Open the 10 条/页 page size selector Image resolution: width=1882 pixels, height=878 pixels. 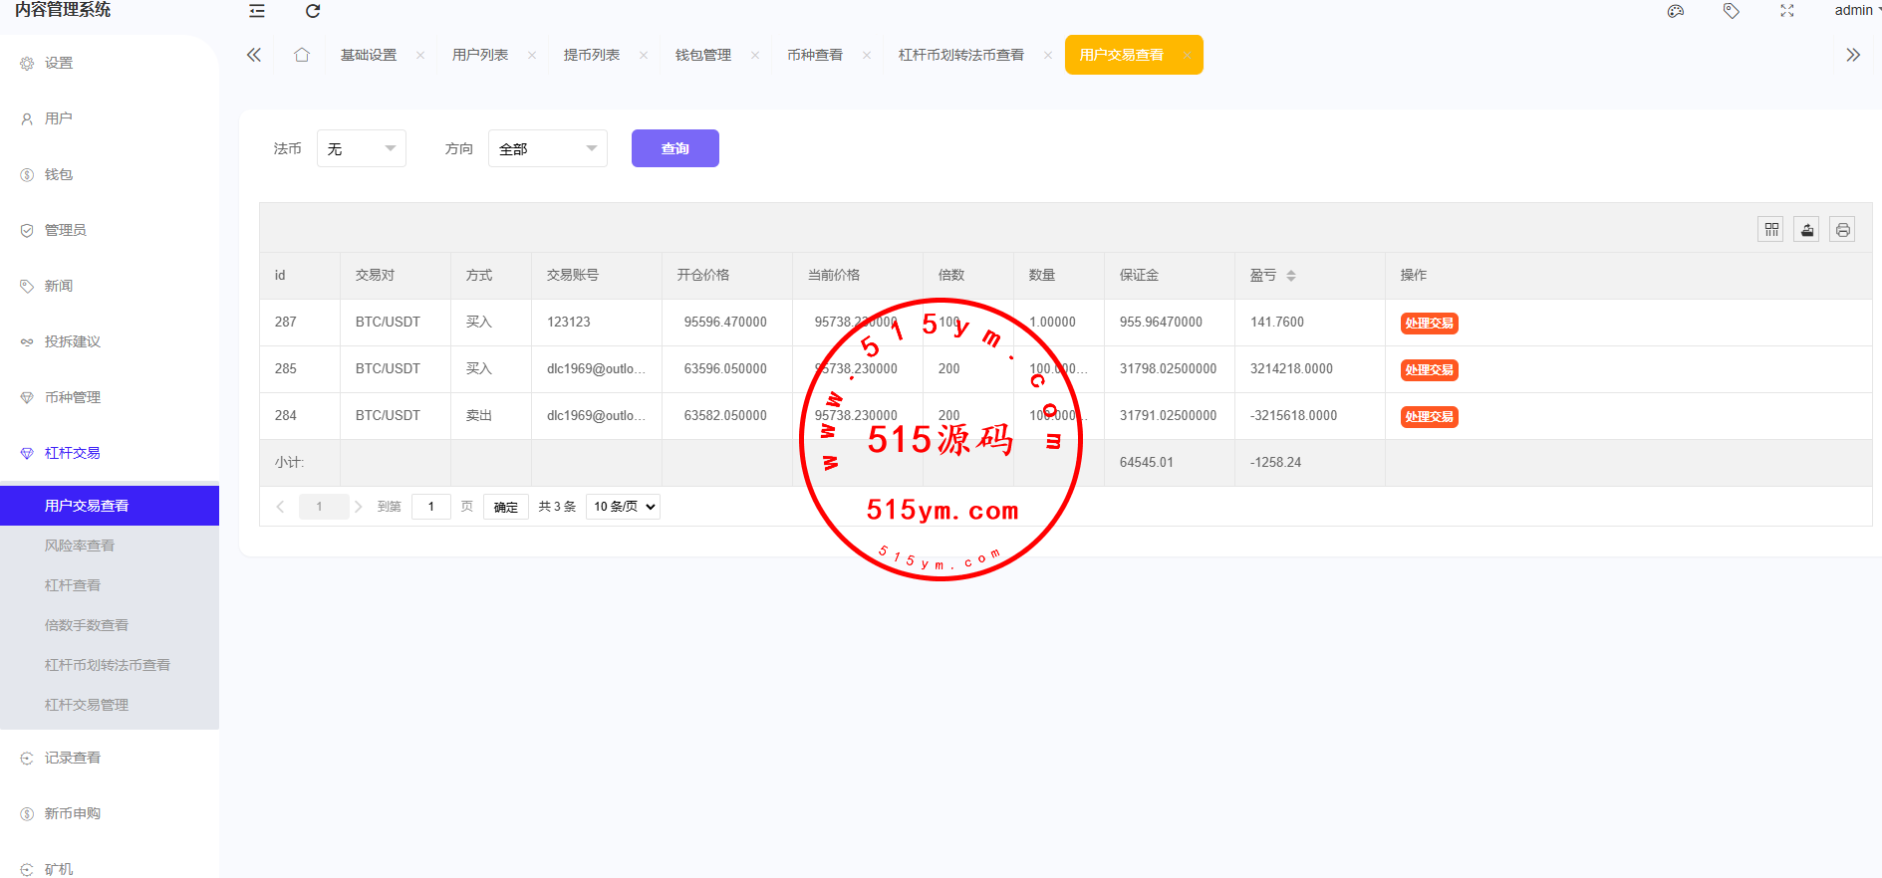coord(624,507)
